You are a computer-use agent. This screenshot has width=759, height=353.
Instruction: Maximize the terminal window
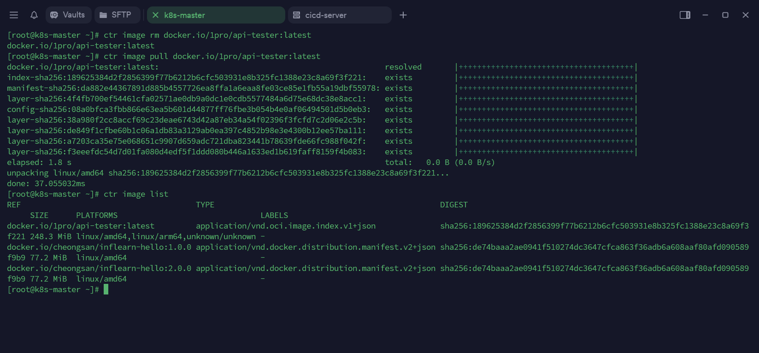[x=725, y=15]
